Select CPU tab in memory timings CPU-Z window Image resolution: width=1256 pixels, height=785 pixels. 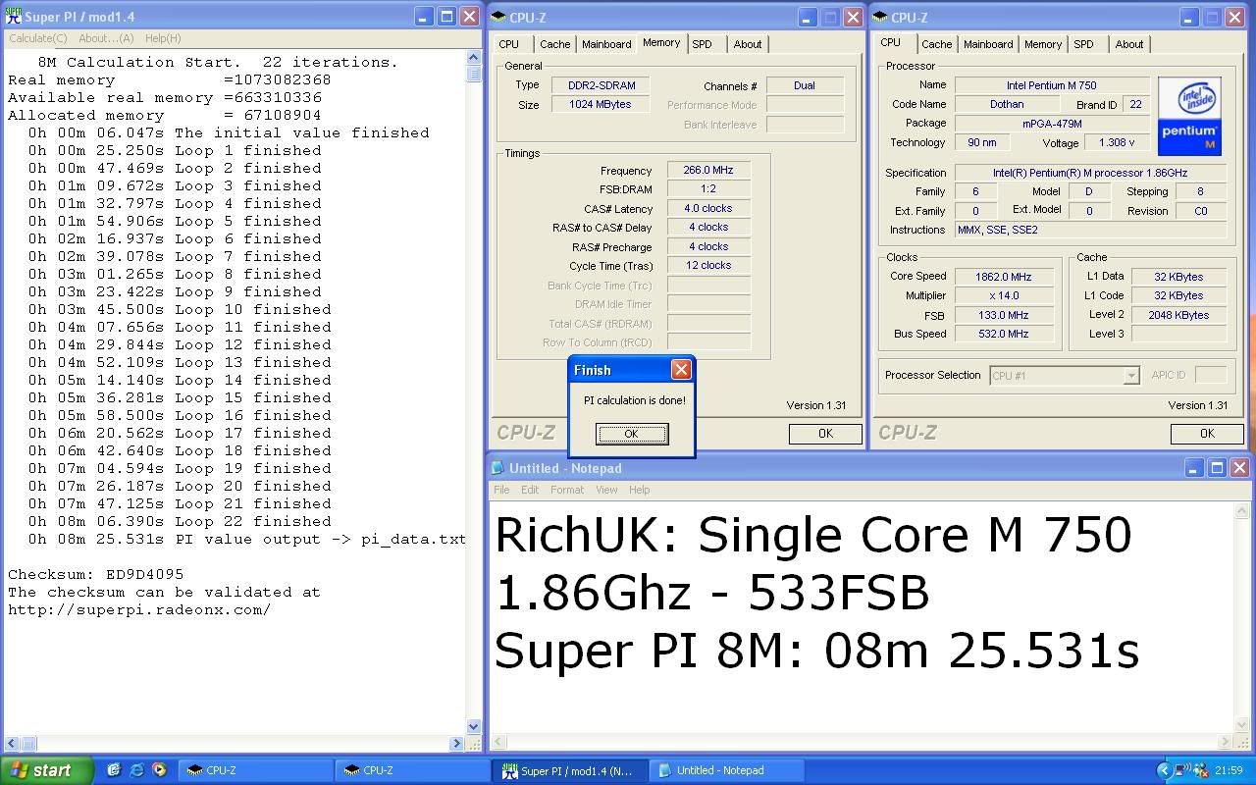point(508,44)
